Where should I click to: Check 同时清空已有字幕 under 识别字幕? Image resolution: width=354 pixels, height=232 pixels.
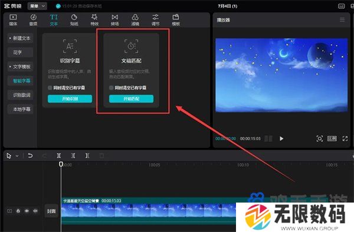point(50,88)
